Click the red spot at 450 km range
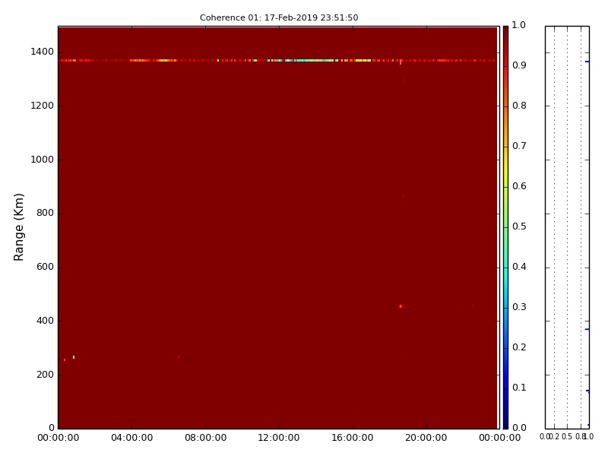The image size is (608, 456). click(401, 306)
